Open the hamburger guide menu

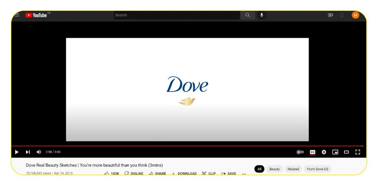[x=17, y=15]
